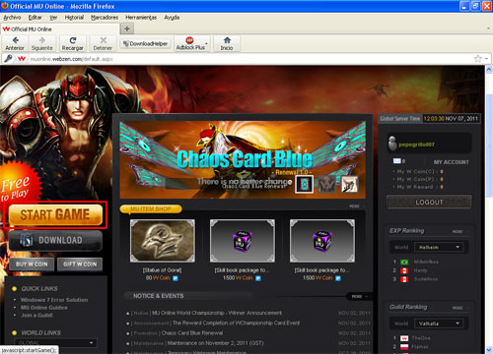Open new tab with plus icon
493x354 pixels.
(x=127, y=29)
